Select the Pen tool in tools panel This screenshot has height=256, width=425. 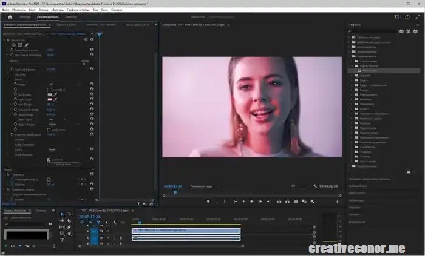(69, 227)
